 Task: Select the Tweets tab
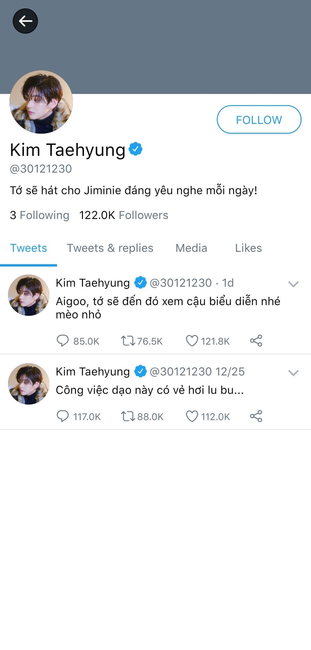tap(28, 248)
